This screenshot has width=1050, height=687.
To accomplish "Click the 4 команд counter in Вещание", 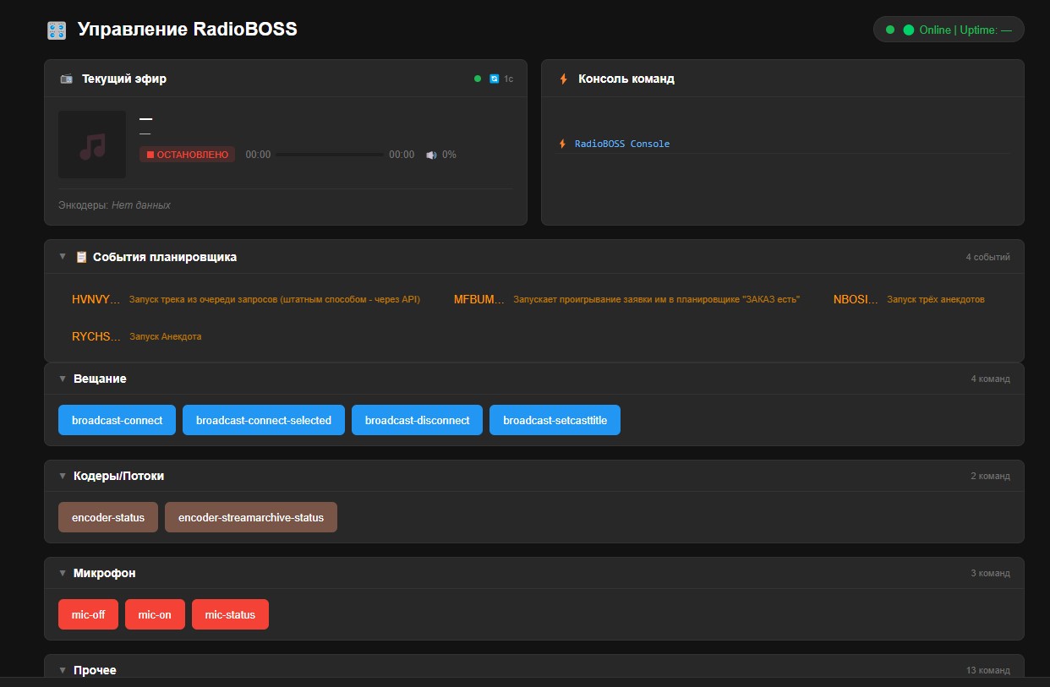I will click(990, 379).
